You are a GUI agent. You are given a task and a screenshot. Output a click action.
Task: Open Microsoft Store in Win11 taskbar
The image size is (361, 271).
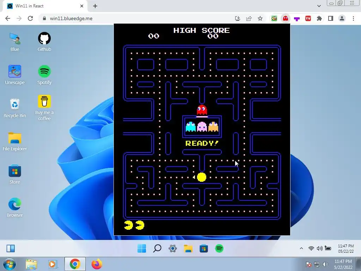[x=204, y=248]
